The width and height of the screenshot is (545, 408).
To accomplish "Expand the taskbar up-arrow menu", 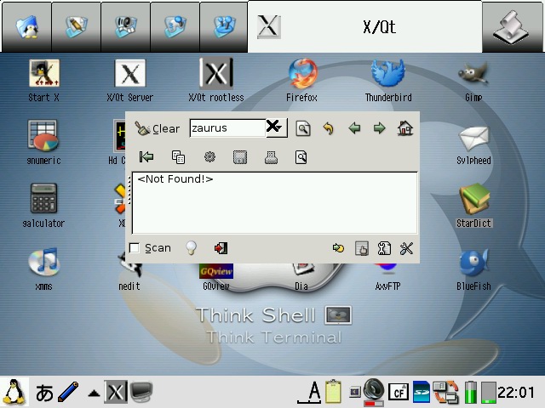I will pyautogui.click(x=93, y=393).
